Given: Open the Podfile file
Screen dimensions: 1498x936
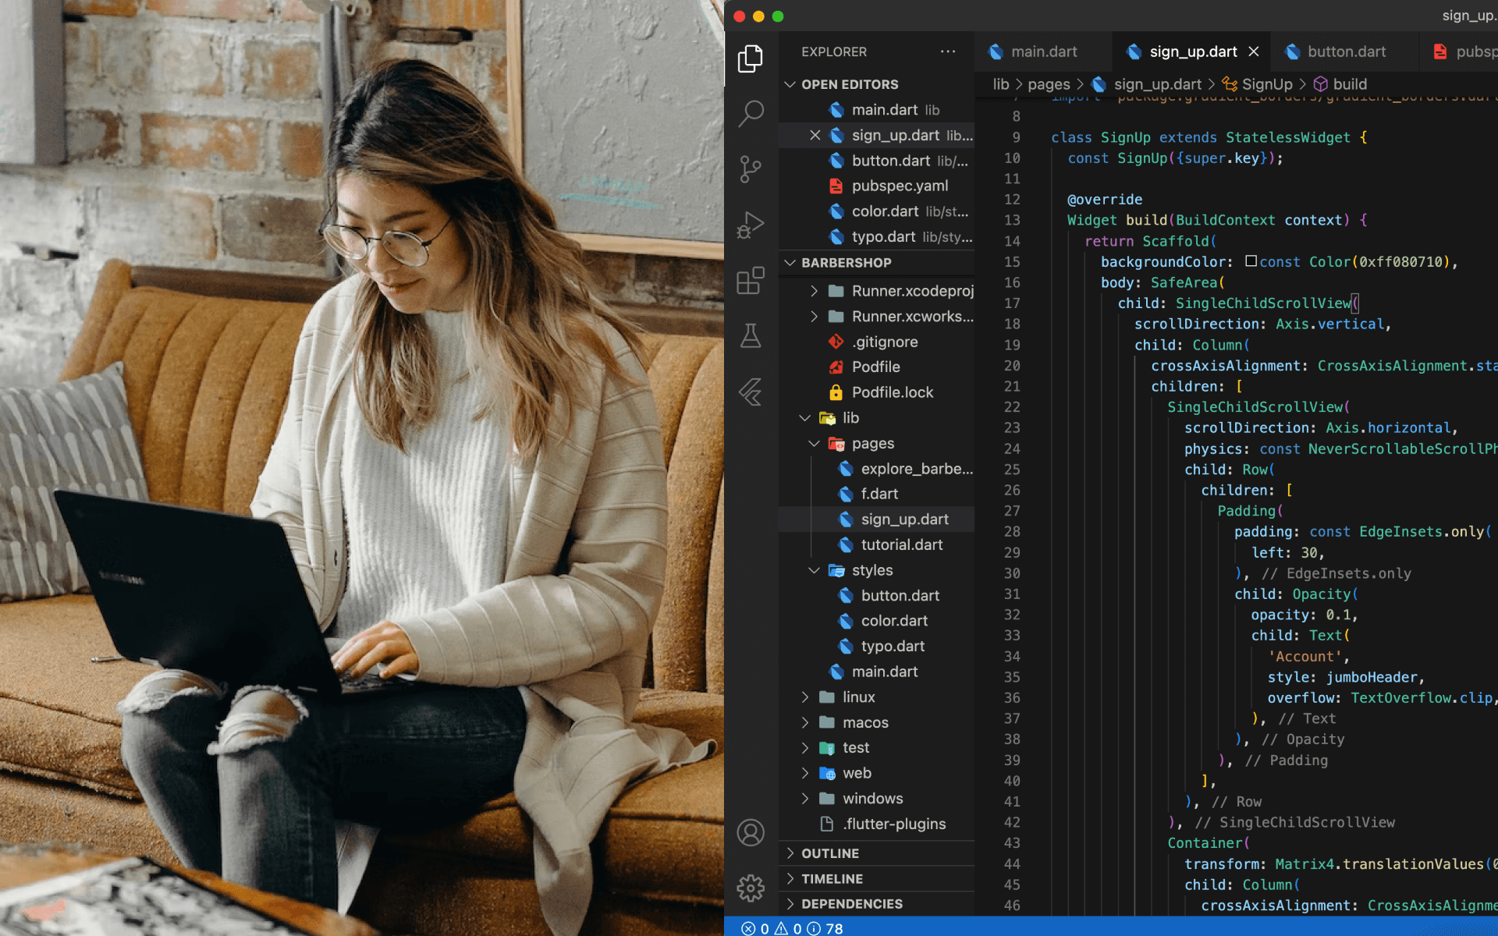Looking at the screenshot, I should [875, 367].
